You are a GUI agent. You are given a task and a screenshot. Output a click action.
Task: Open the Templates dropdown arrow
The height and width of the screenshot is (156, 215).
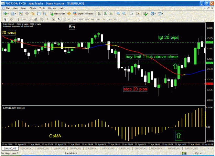tap(162, 13)
